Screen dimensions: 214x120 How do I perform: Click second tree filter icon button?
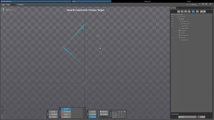[x=182, y=12]
